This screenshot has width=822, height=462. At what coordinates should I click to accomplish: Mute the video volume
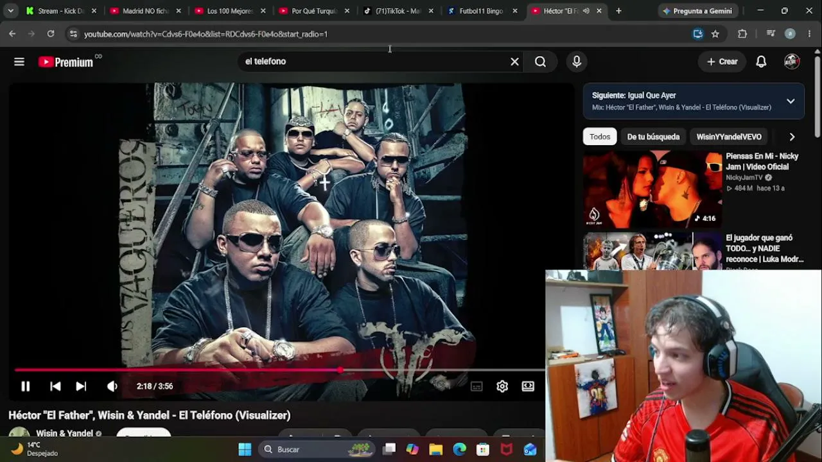coord(112,386)
